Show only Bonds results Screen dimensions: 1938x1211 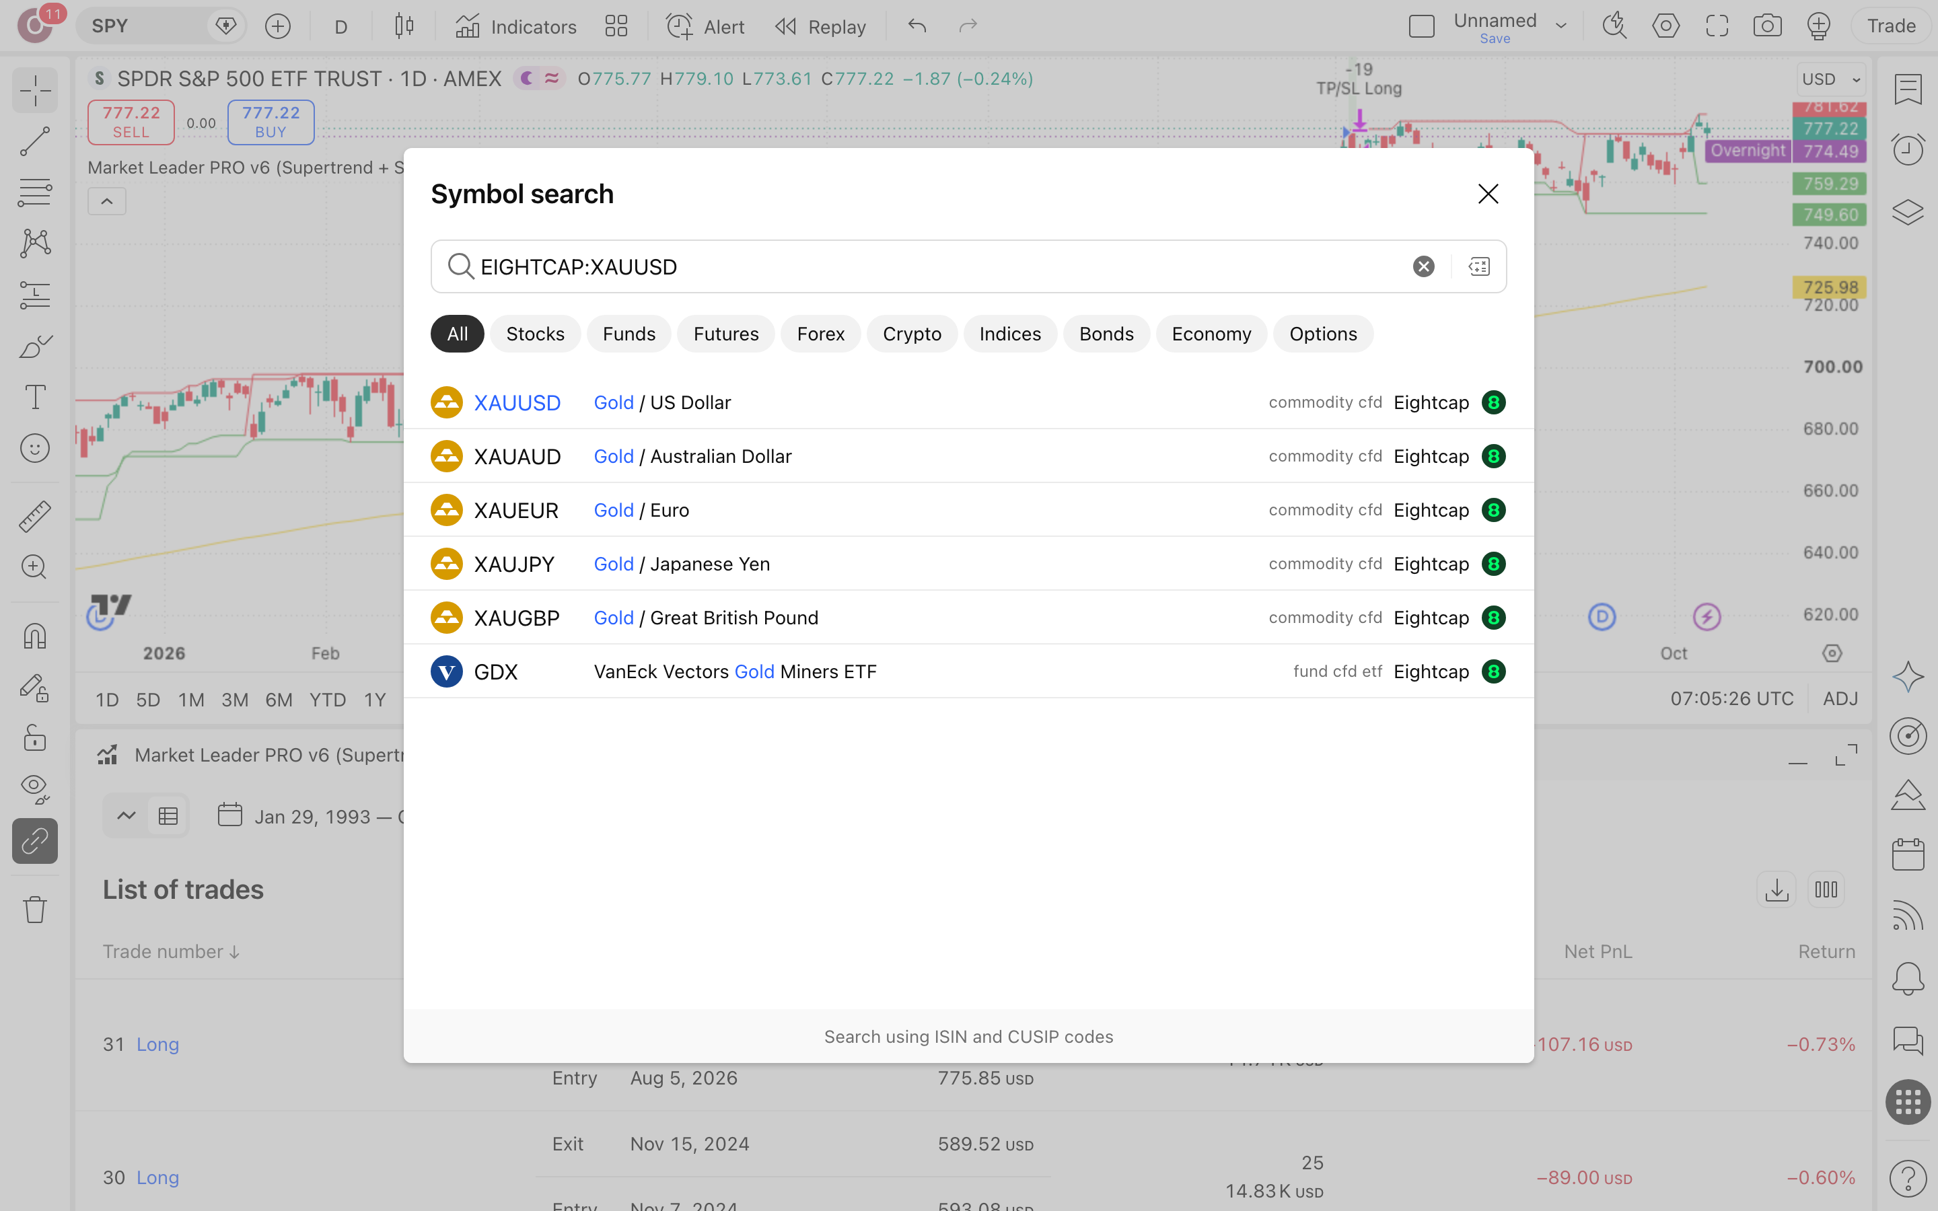point(1106,334)
